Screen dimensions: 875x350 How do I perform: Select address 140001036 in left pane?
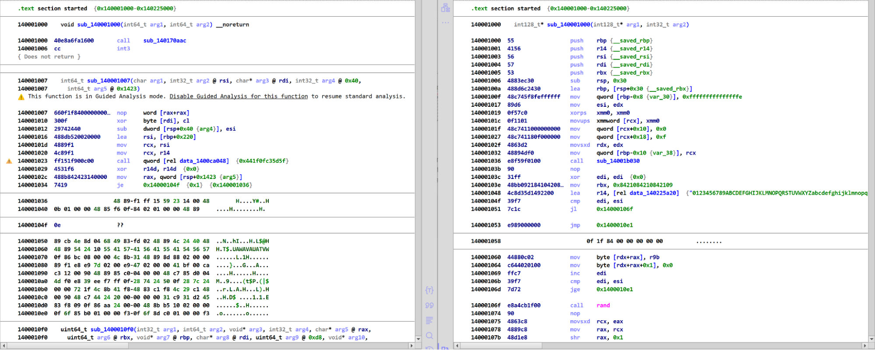[32, 201]
